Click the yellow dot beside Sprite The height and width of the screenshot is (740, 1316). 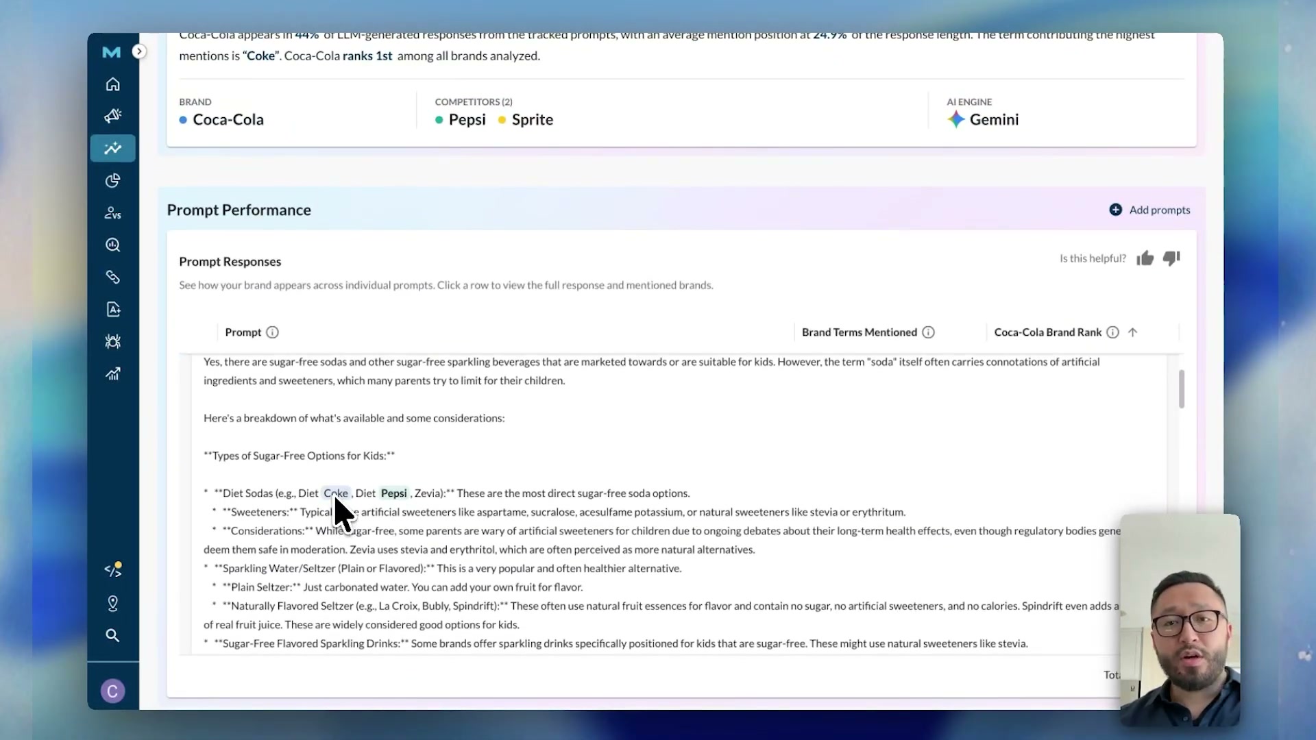[x=502, y=120]
